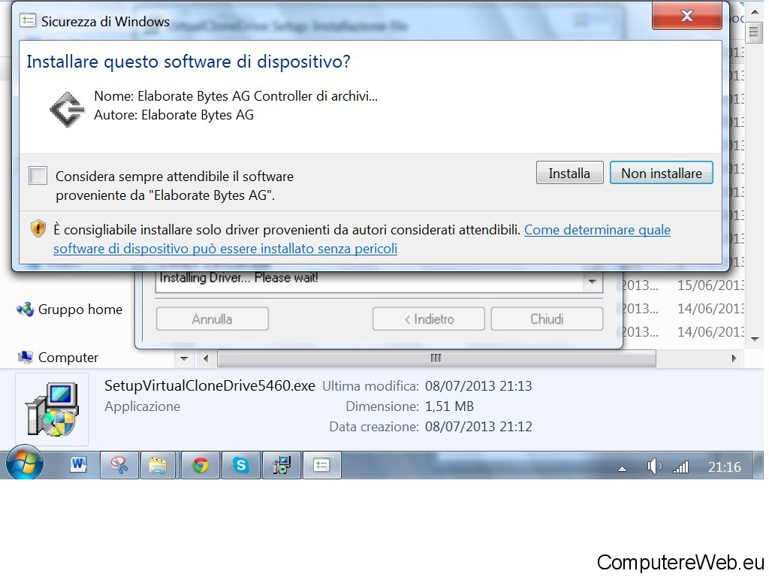Switch to the setup installer taskbar icon

point(282,464)
